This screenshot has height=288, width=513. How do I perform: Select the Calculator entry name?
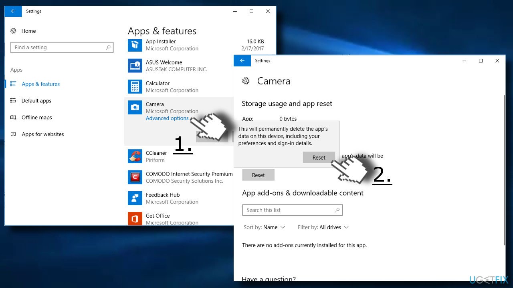click(158, 83)
